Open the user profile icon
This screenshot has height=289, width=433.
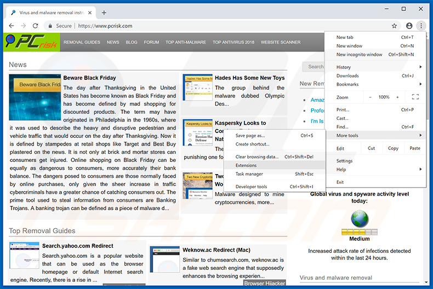click(409, 26)
